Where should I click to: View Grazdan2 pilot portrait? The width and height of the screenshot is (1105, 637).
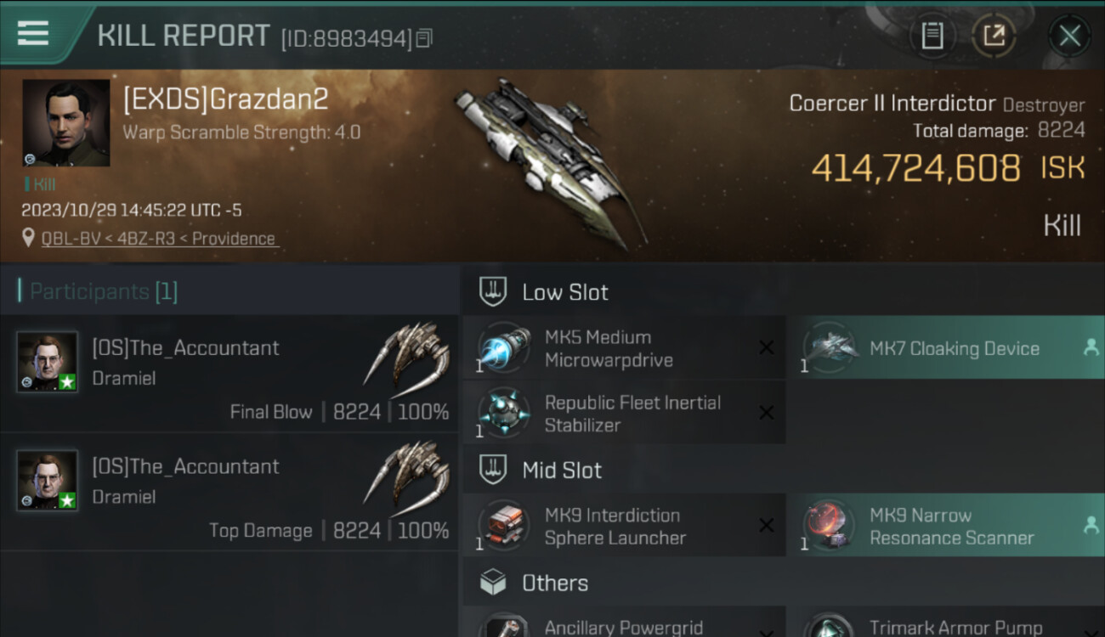click(66, 123)
